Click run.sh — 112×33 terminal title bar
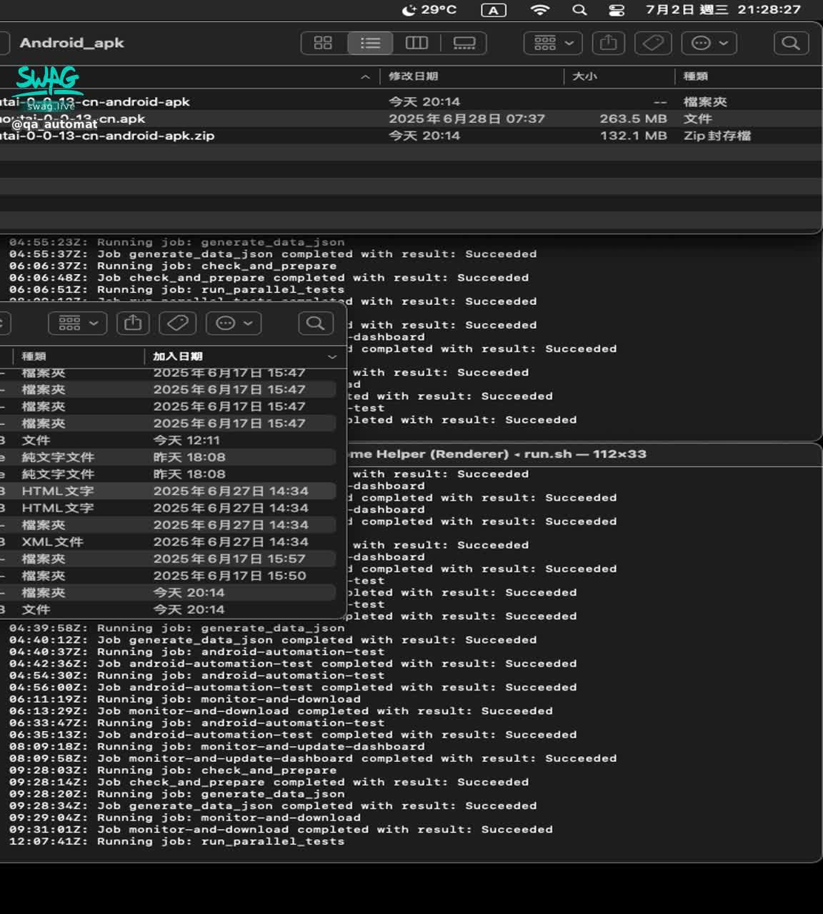The width and height of the screenshot is (823, 914). [584, 454]
